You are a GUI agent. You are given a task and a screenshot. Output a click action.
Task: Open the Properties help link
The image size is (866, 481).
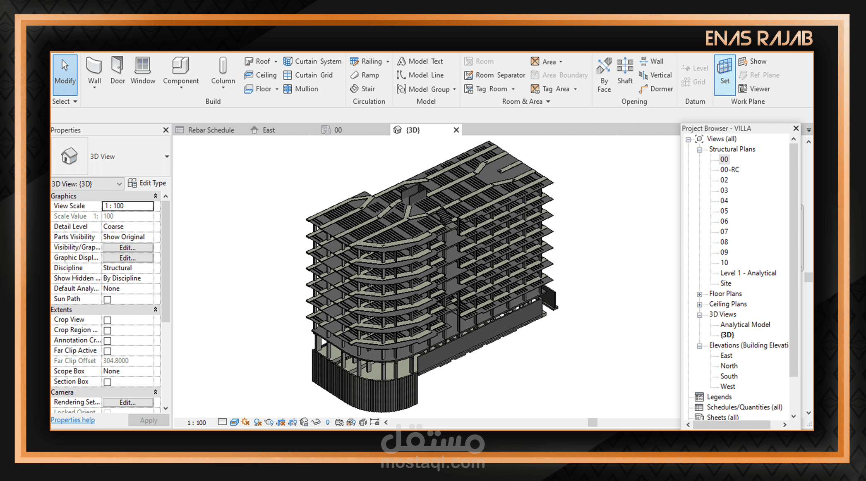[73, 420]
